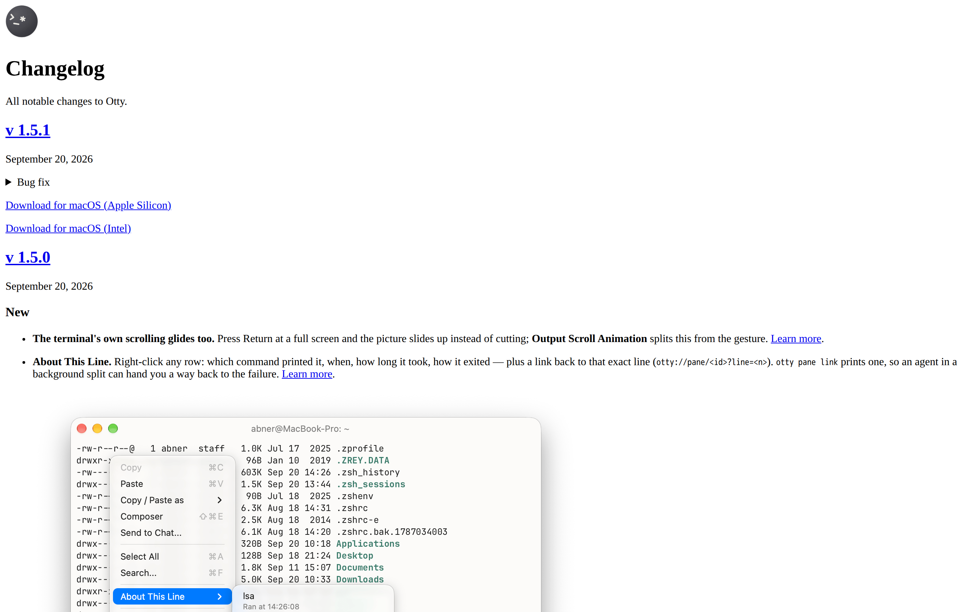Click the '.zshenv' file name

[x=355, y=496]
